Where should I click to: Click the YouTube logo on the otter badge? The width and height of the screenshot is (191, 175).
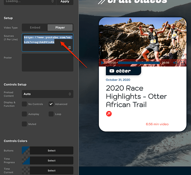[112, 71]
